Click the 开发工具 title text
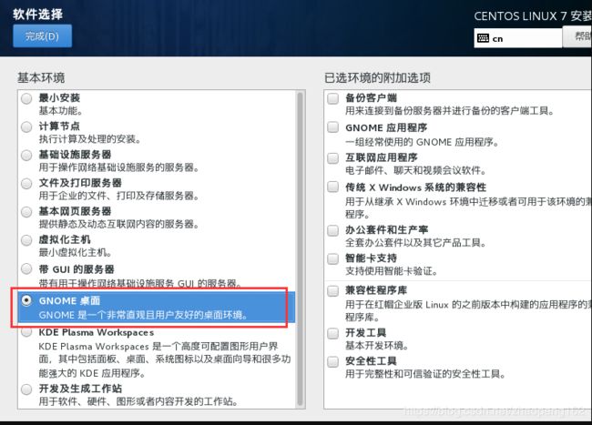This screenshot has height=425, width=592. click(365, 332)
